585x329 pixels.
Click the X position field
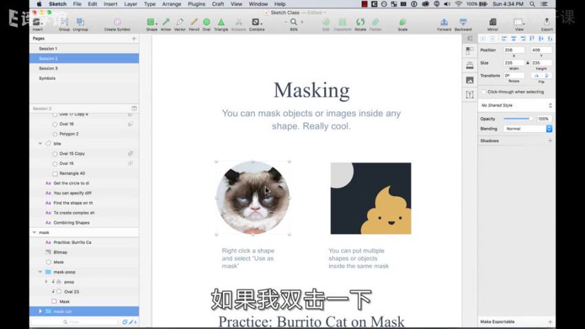[513, 50]
